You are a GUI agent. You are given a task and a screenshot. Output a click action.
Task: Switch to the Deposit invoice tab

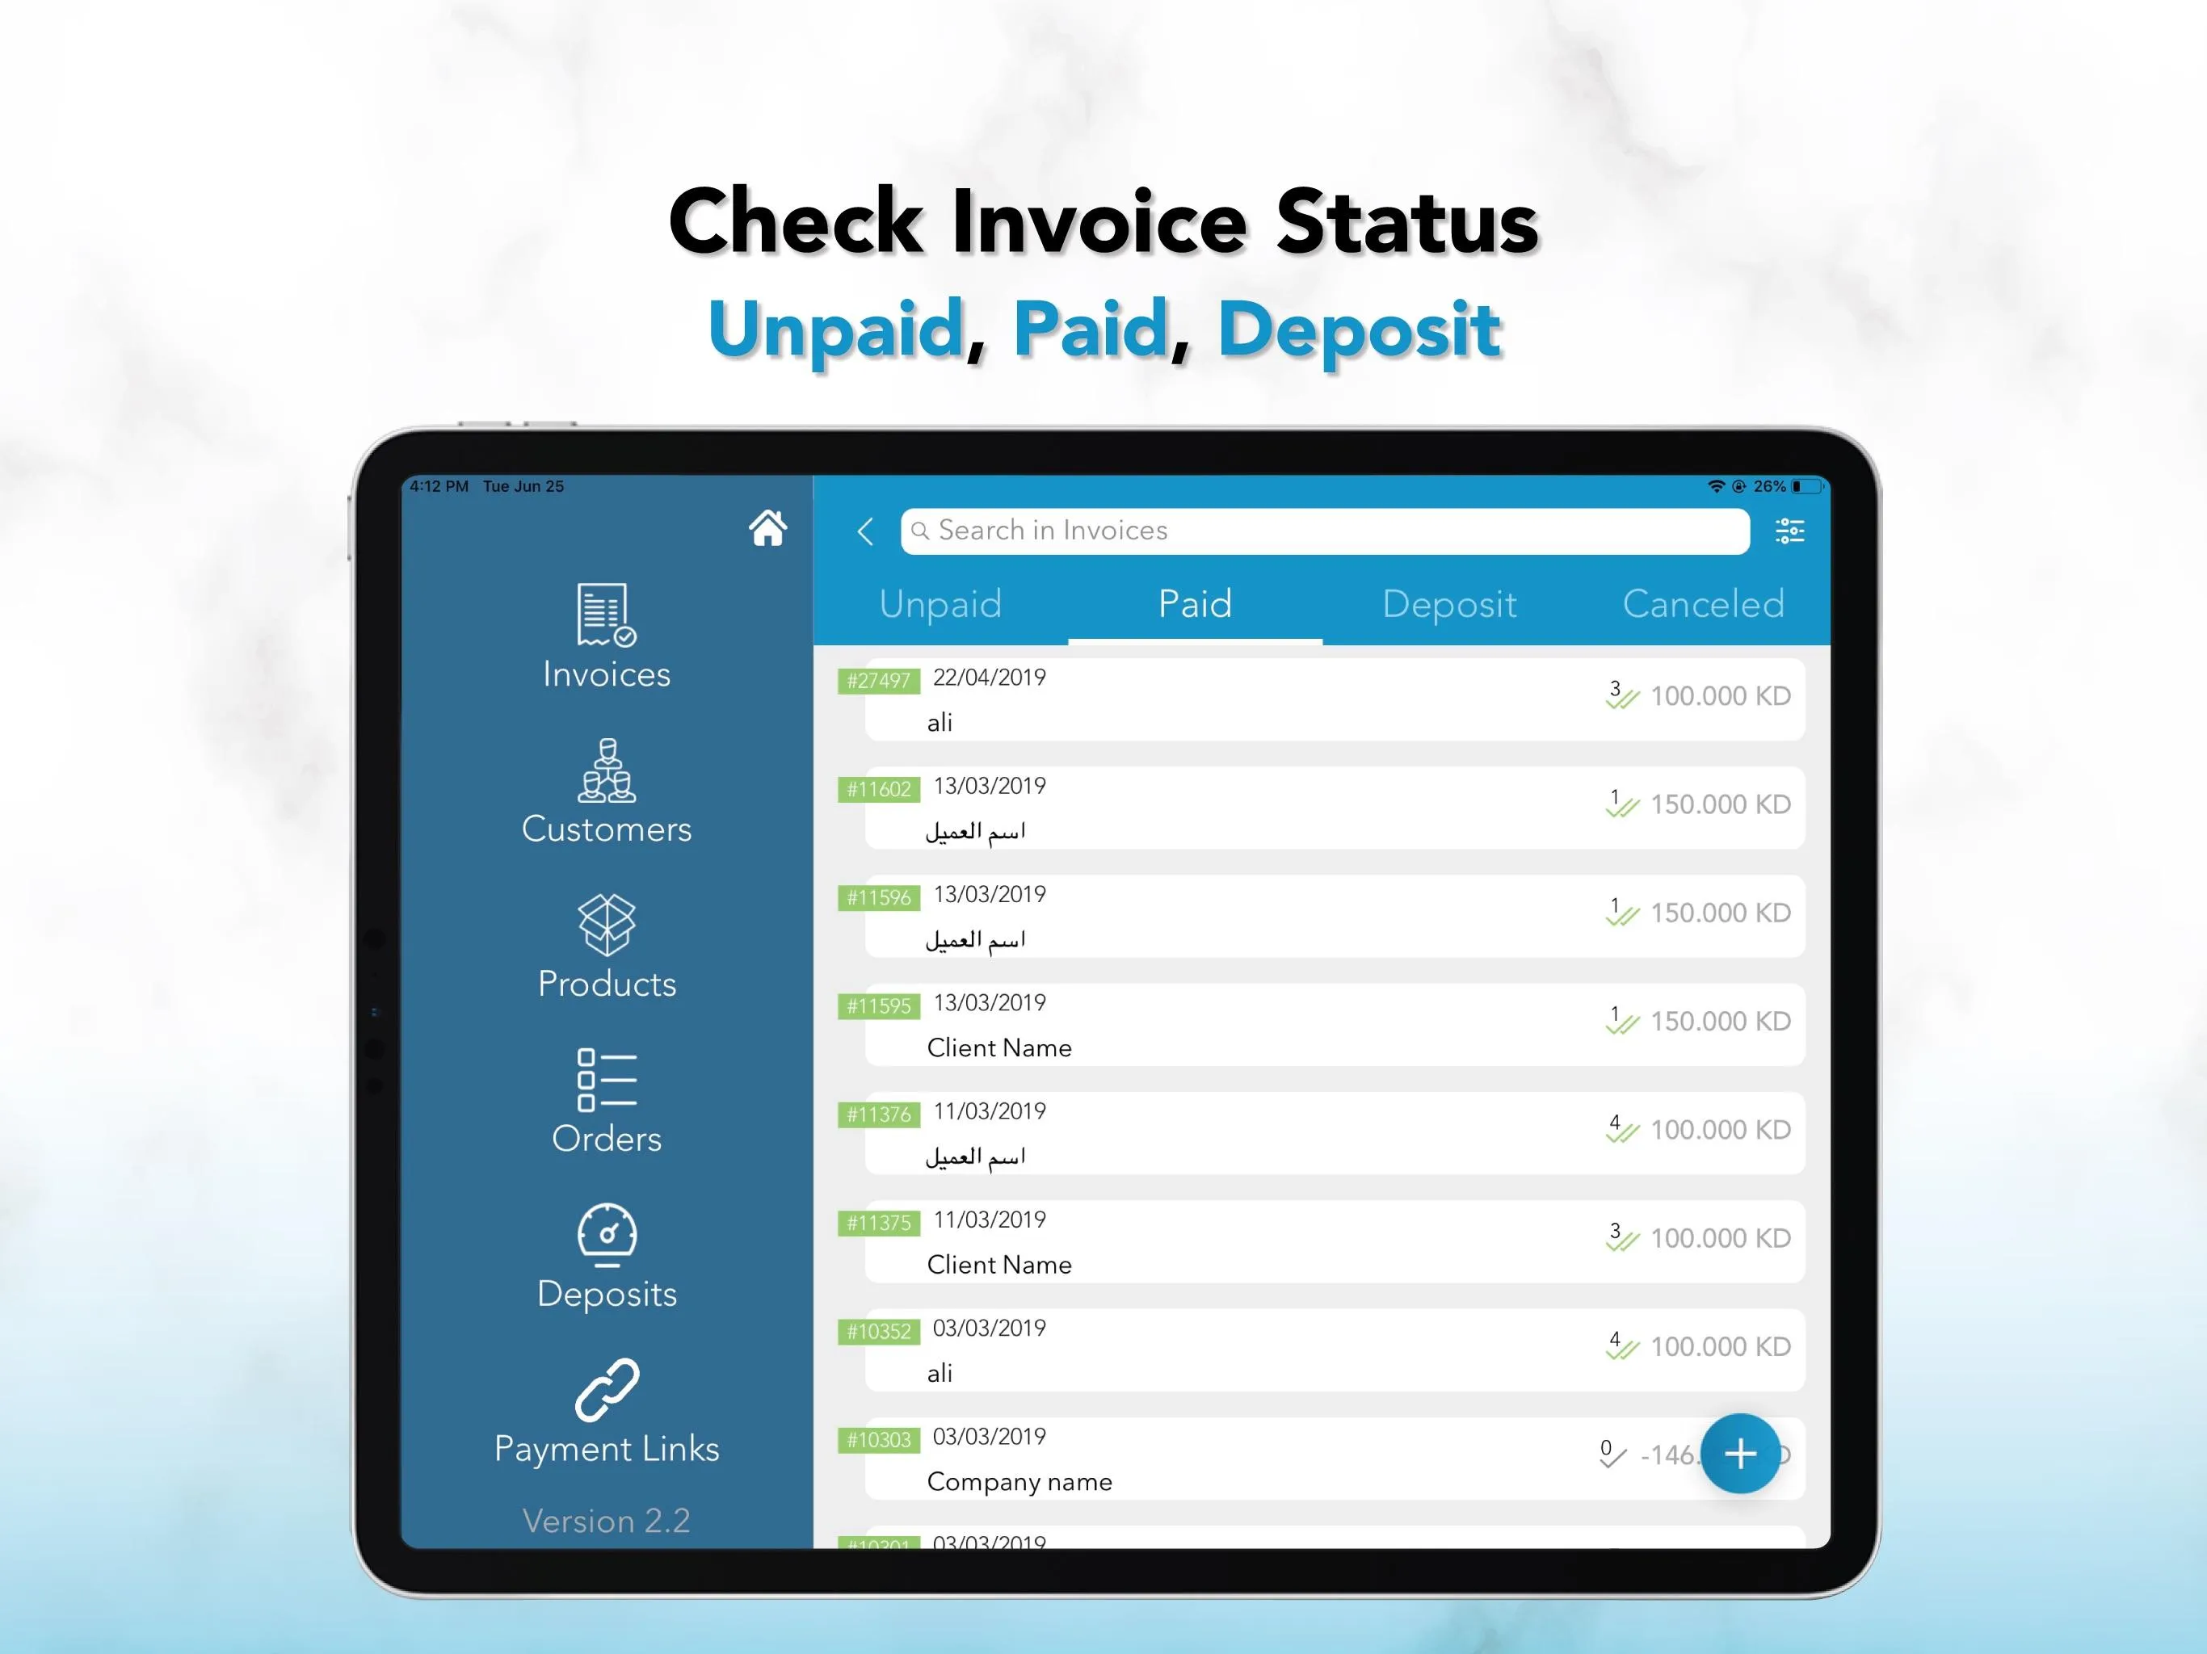tap(1448, 605)
